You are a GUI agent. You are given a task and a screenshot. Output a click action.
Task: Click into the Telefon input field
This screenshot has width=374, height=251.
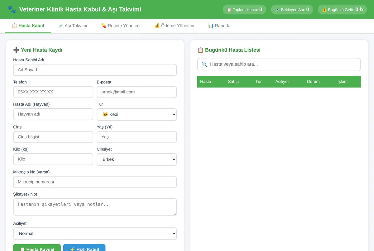53,92
